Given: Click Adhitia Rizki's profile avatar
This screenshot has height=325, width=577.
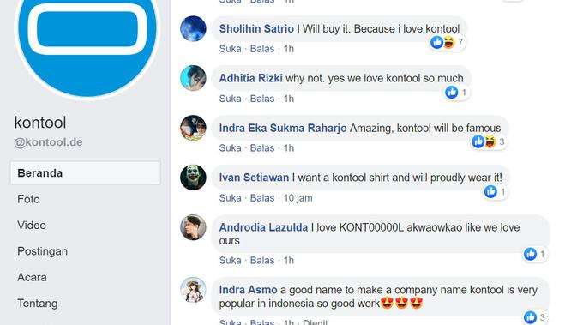Looking at the screenshot, I should 193,78.
